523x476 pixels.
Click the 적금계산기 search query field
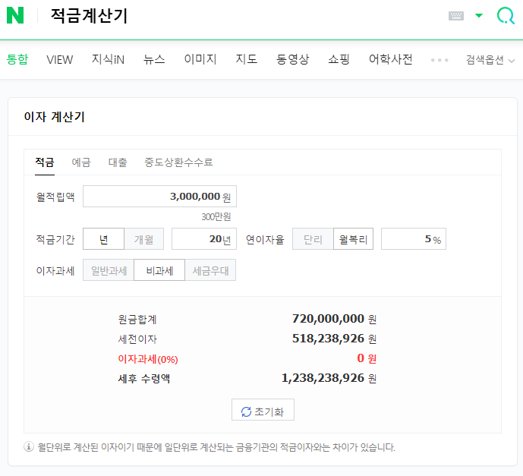click(89, 16)
